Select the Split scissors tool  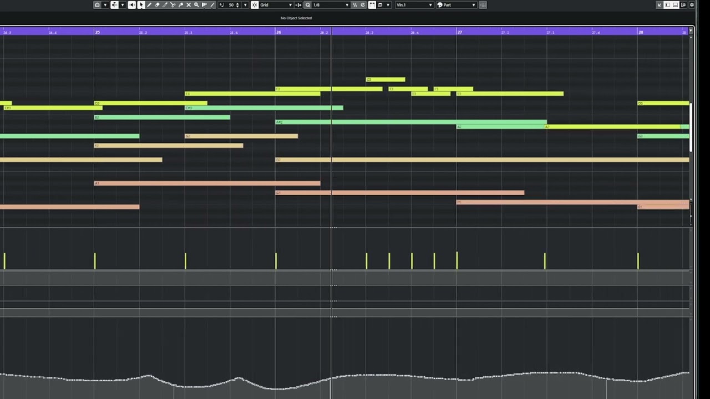[173, 4]
